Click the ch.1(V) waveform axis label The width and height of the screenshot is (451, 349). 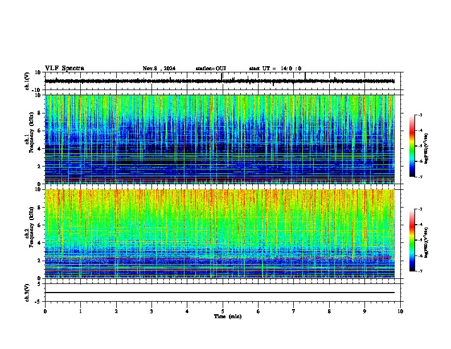pyautogui.click(x=27, y=81)
